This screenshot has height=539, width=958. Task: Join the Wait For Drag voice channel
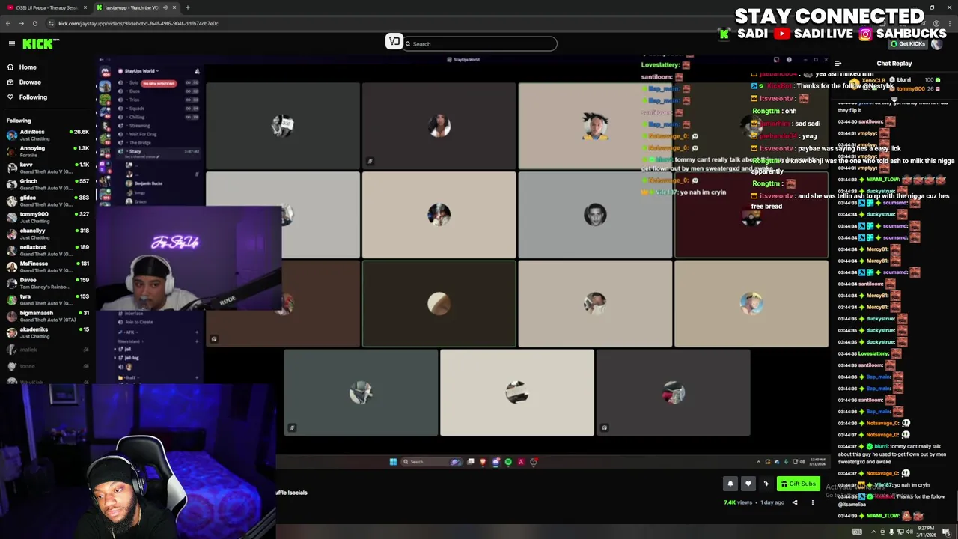tap(143, 134)
